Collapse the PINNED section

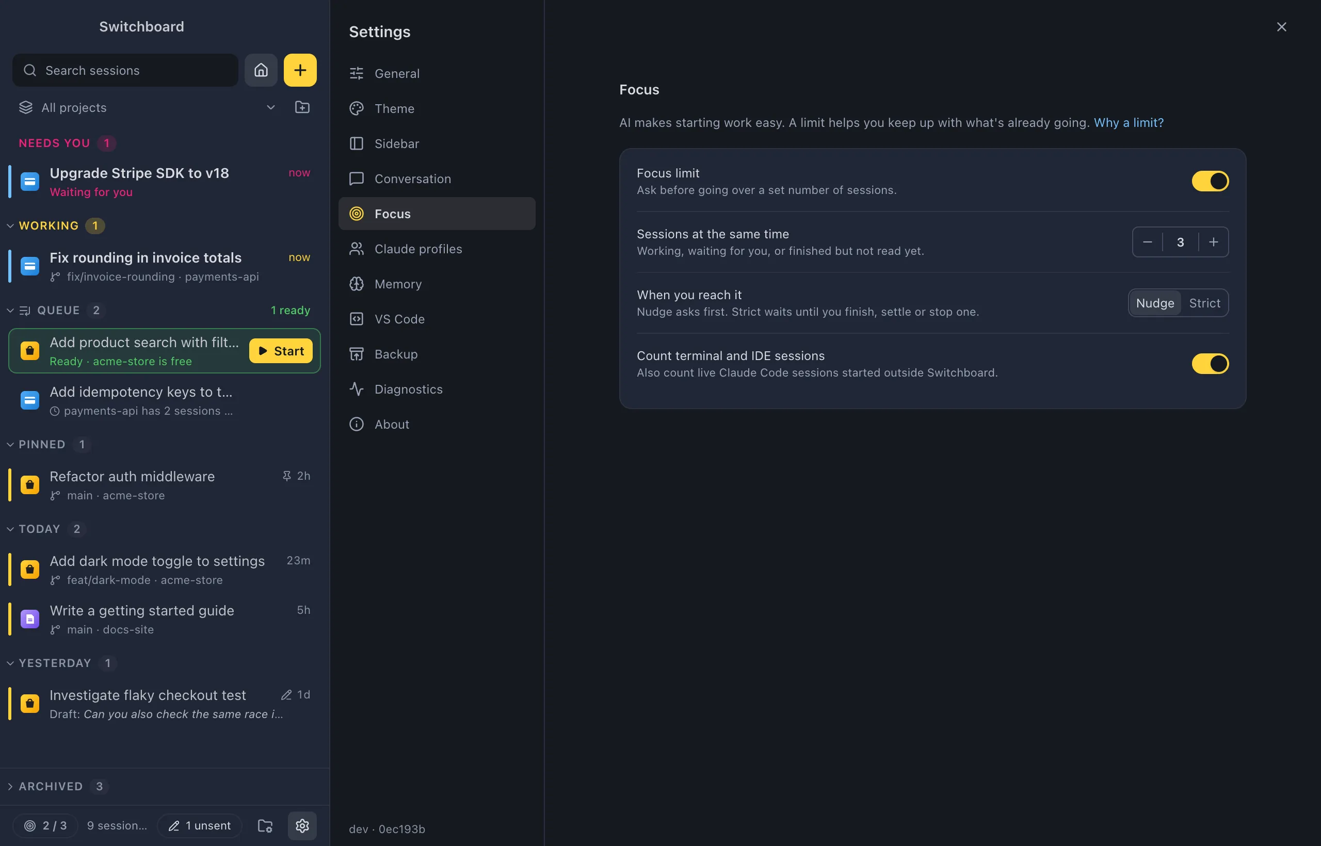point(10,445)
